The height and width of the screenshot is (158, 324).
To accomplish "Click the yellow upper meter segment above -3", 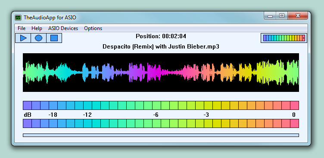I will coord(208,105).
